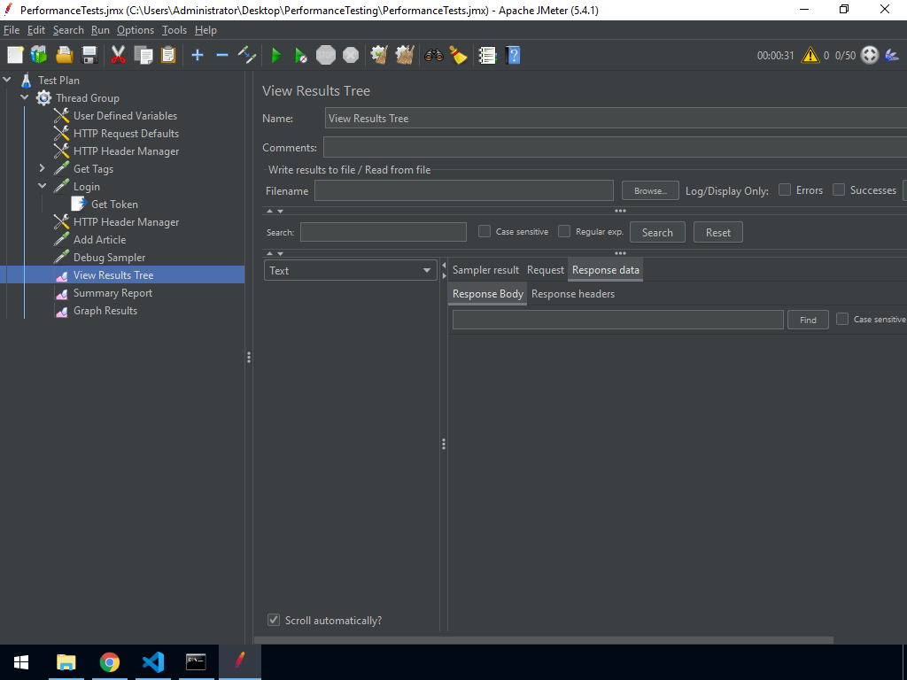Click the New test plan icon
The width and height of the screenshot is (907, 680).
point(15,55)
